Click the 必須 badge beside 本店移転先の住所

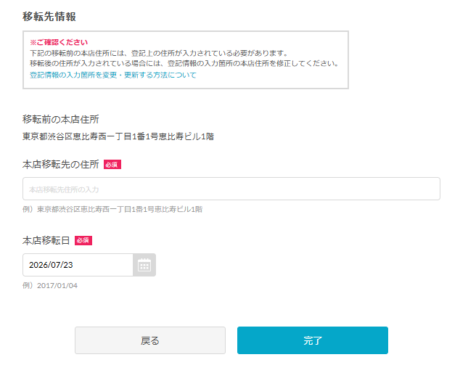tap(112, 165)
